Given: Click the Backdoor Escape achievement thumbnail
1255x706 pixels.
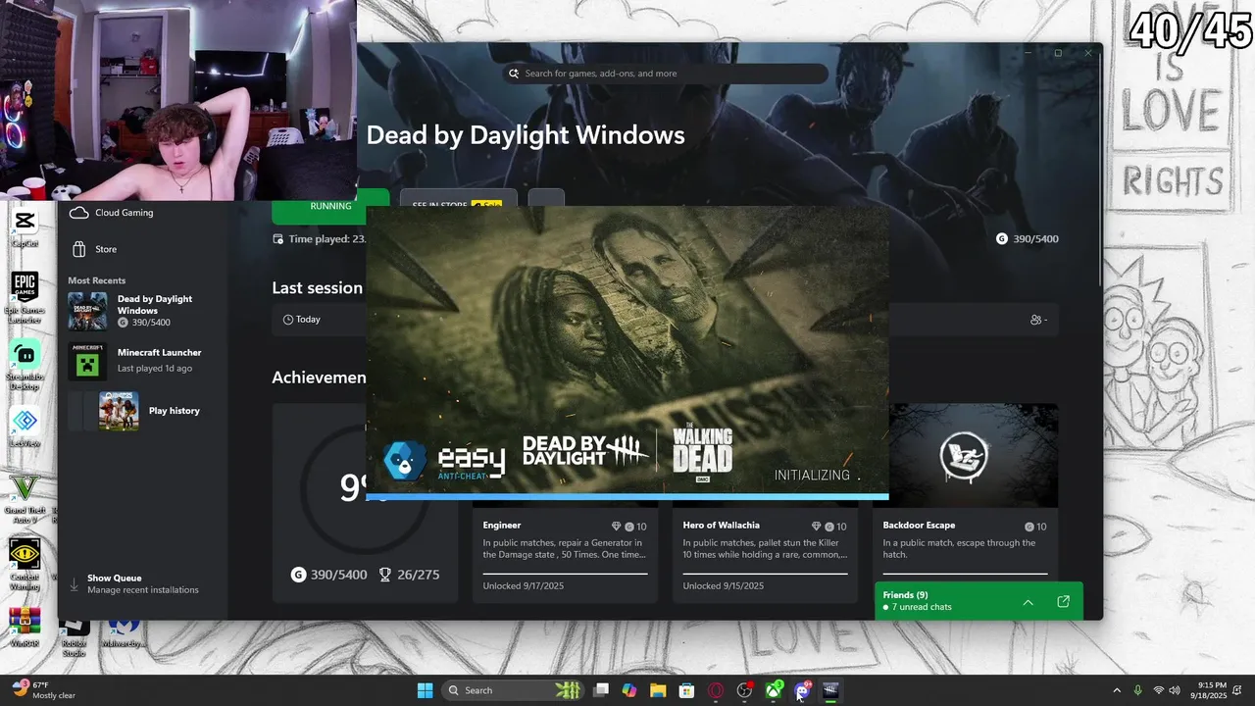Looking at the screenshot, I should (973, 456).
